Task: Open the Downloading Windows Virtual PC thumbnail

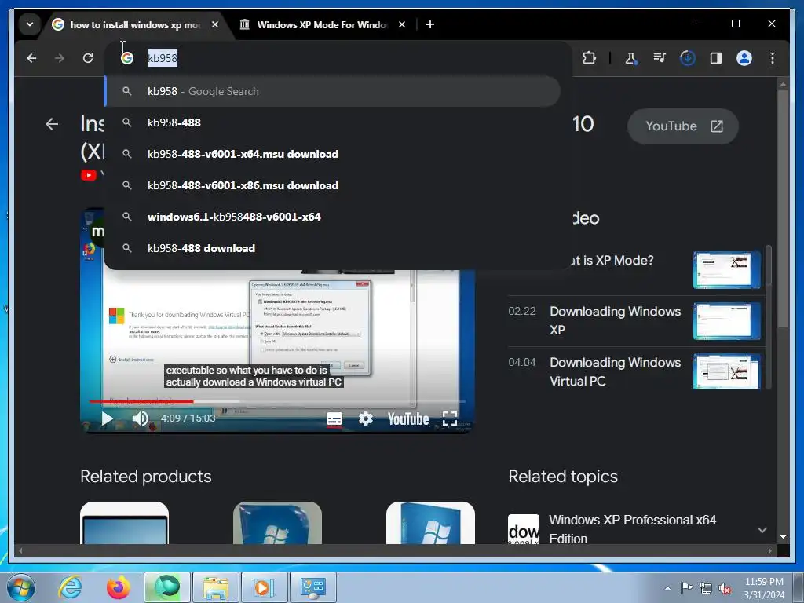Action: click(726, 371)
